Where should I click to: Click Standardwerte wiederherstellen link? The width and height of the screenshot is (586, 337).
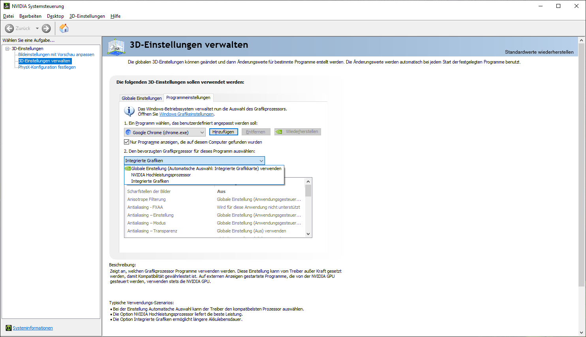tap(539, 52)
